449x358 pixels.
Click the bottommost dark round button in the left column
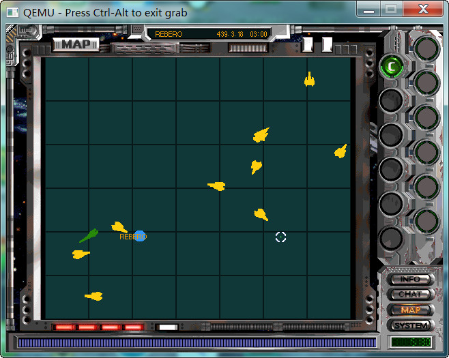(x=391, y=238)
